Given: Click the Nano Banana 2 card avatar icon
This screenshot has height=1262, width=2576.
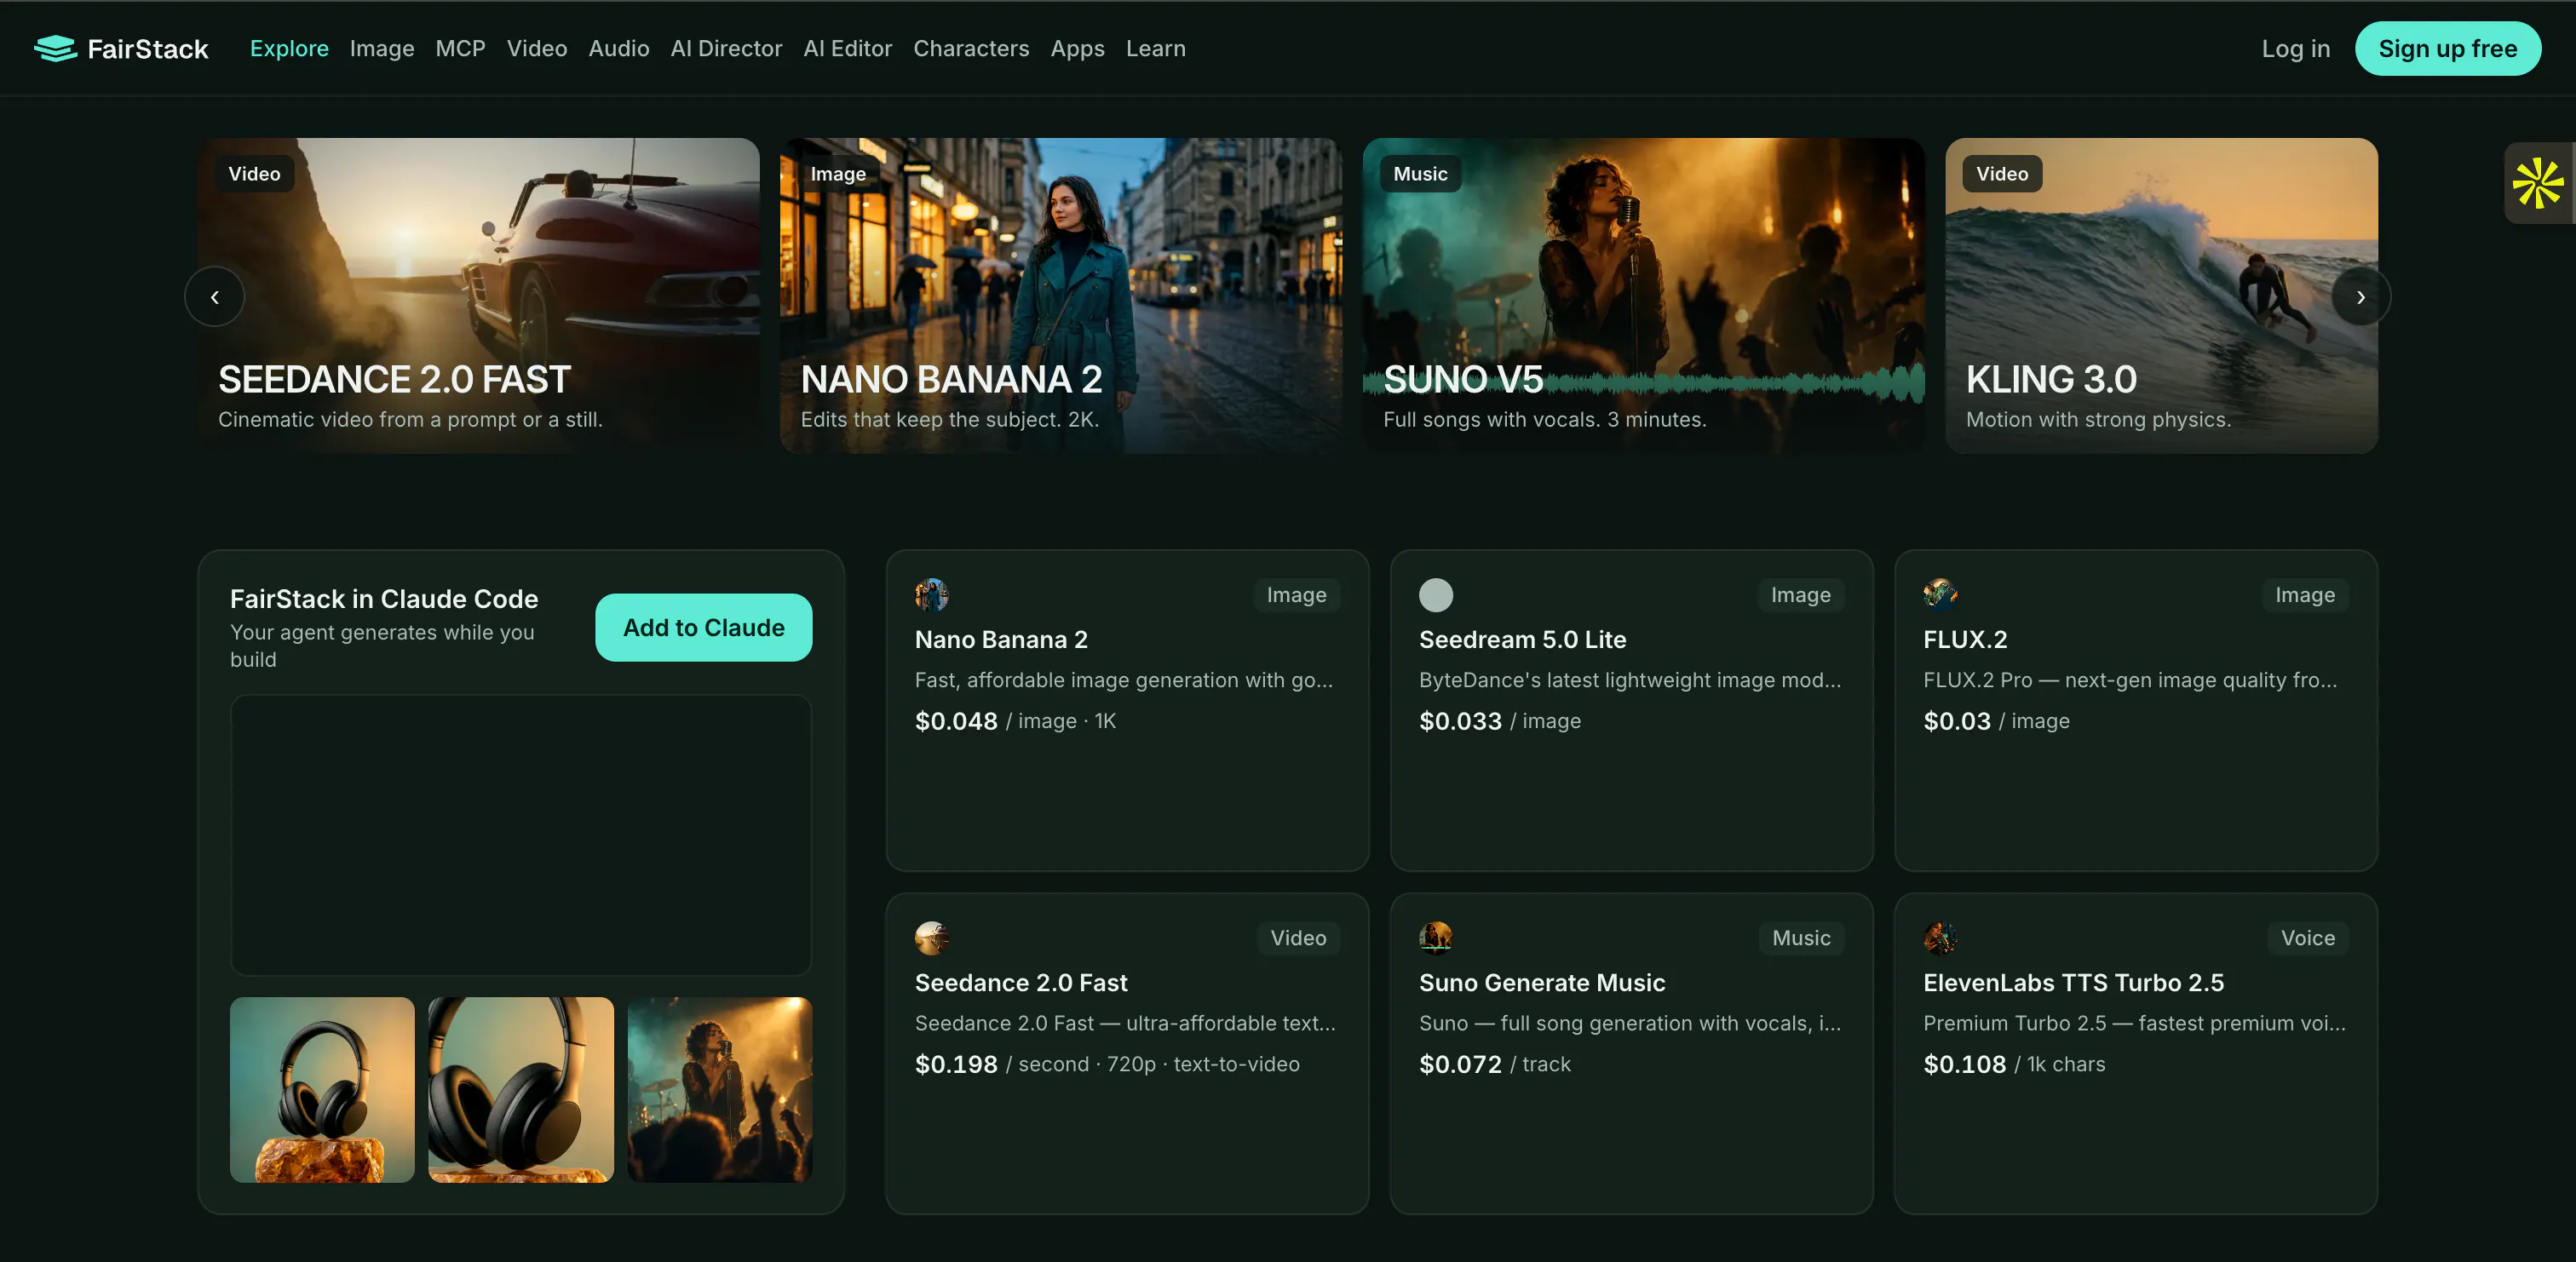Looking at the screenshot, I should (931, 595).
